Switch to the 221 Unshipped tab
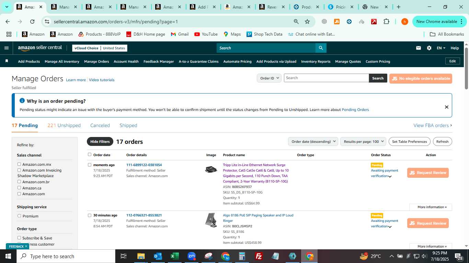 (64, 125)
